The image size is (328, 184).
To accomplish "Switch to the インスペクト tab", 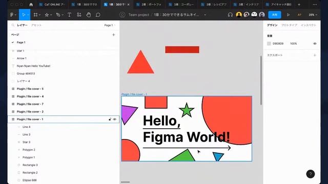I will tap(309, 25).
